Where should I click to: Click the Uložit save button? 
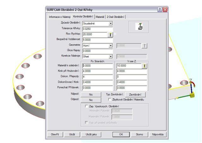[72, 135]
